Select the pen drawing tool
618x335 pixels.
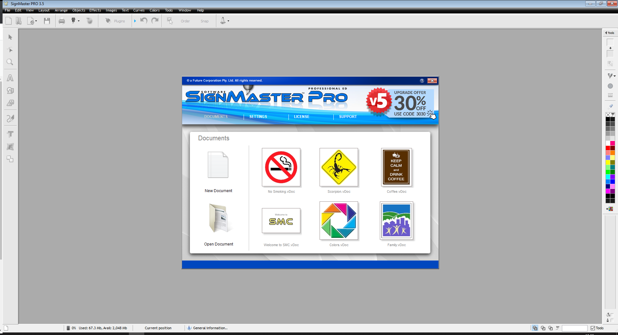(10, 119)
